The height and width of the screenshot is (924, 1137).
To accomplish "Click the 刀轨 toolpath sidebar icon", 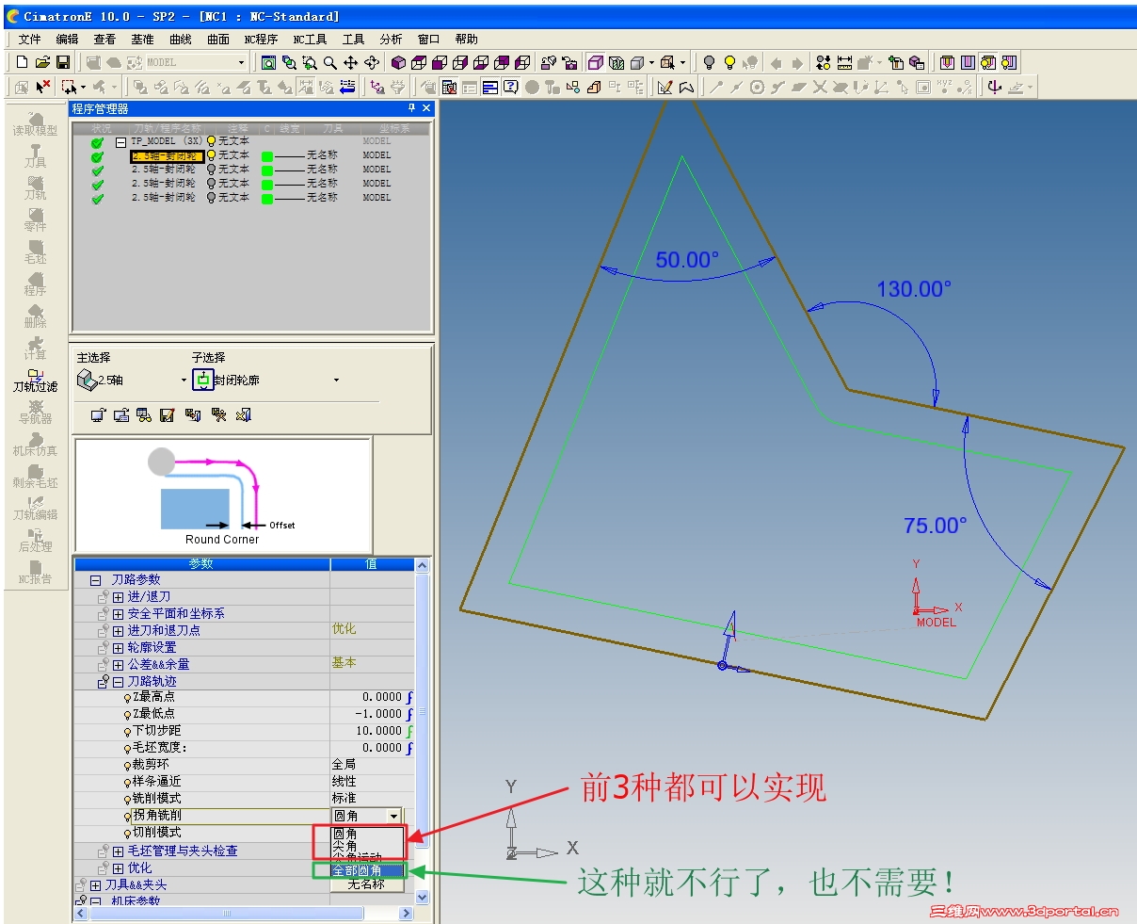I will pos(35,187).
